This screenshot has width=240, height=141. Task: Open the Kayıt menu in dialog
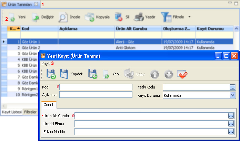(x=46, y=64)
